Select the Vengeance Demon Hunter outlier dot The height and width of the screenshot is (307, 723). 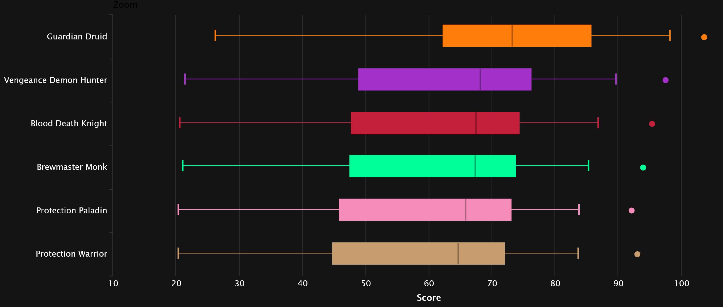(666, 80)
